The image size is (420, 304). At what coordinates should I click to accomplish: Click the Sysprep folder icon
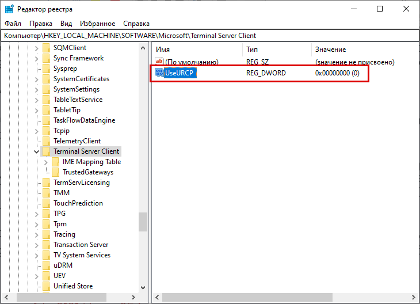coord(47,69)
